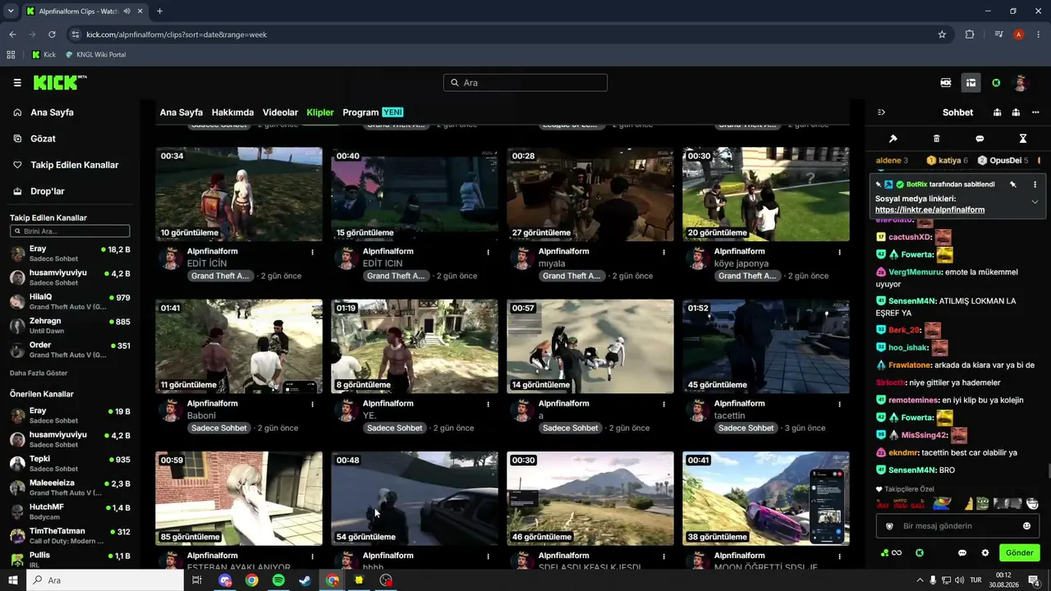This screenshot has width=1051, height=591.
Task: Open the Program tab
Action: click(x=373, y=112)
